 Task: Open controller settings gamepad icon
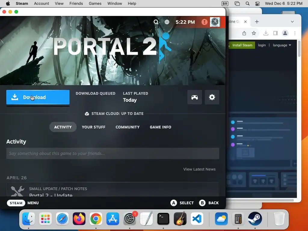coord(195,97)
